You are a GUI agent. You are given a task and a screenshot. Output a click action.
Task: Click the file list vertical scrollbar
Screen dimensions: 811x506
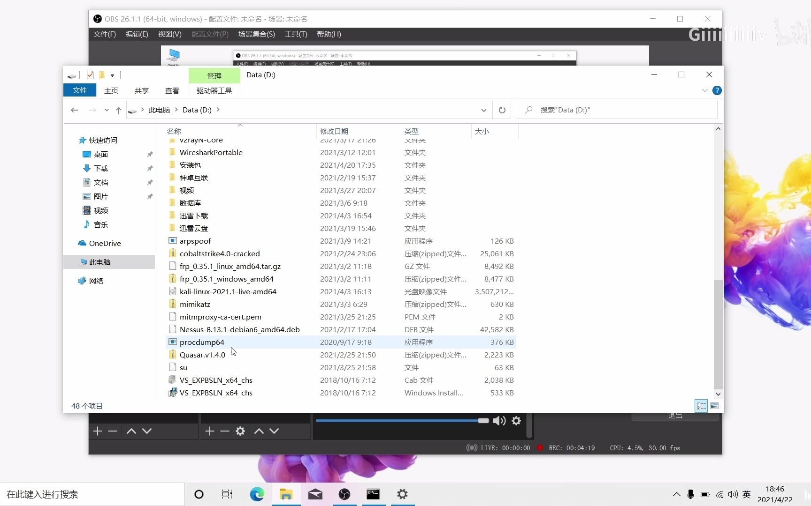(718, 334)
